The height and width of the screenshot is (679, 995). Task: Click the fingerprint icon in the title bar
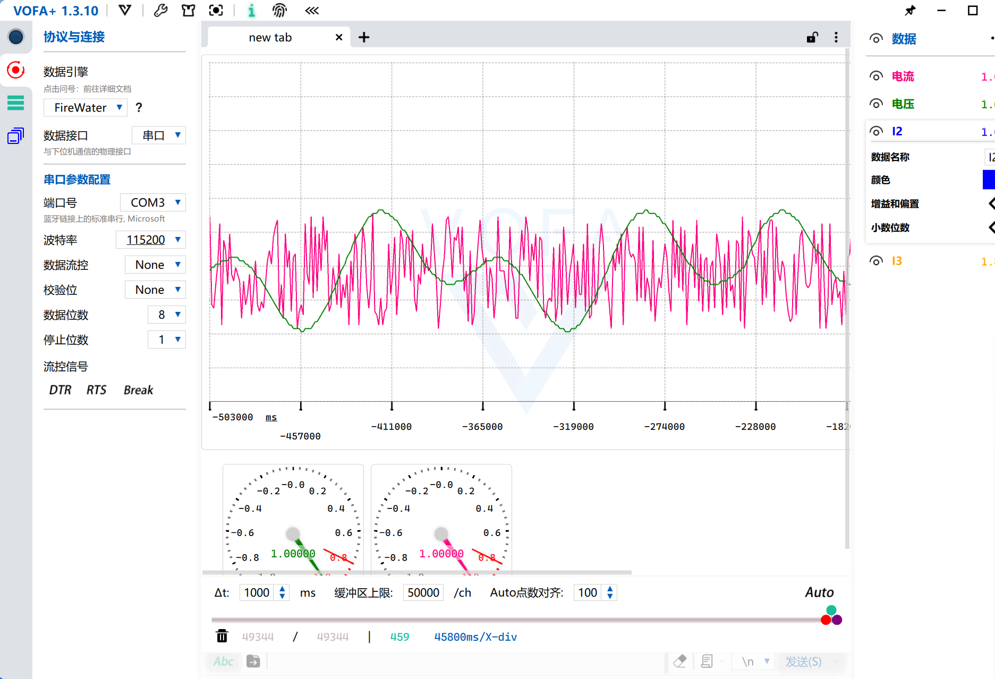click(279, 11)
